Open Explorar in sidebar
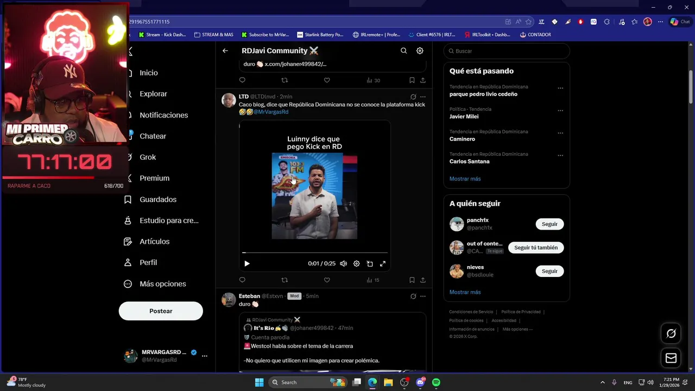This screenshot has height=391, width=695. 153,94
